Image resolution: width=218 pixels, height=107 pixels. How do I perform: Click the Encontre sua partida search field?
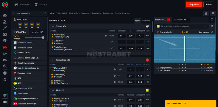[x=29, y=13]
